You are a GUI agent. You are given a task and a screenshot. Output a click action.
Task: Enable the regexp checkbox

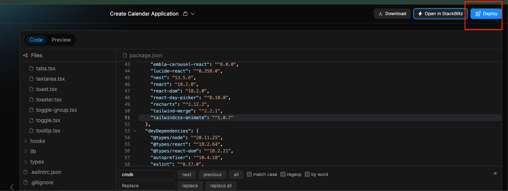click(x=283, y=174)
